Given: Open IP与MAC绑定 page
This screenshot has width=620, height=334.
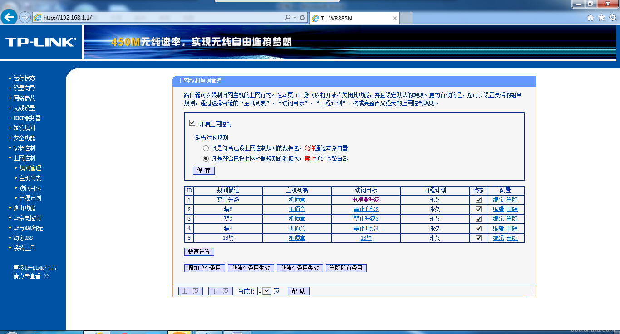Looking at the screenshot, I should point(28,228).
